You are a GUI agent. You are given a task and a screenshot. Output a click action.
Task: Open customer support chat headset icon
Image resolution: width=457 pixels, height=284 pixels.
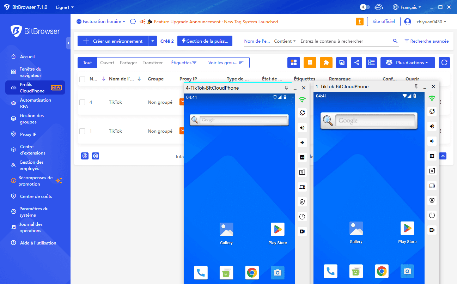(x=379, y=7)
